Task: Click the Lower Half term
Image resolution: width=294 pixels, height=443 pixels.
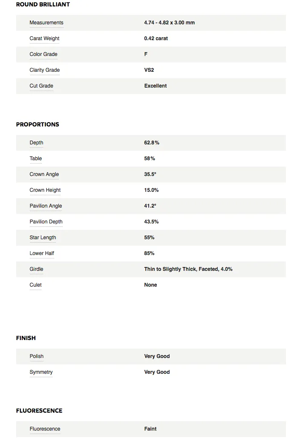Action: click(42, 253)
